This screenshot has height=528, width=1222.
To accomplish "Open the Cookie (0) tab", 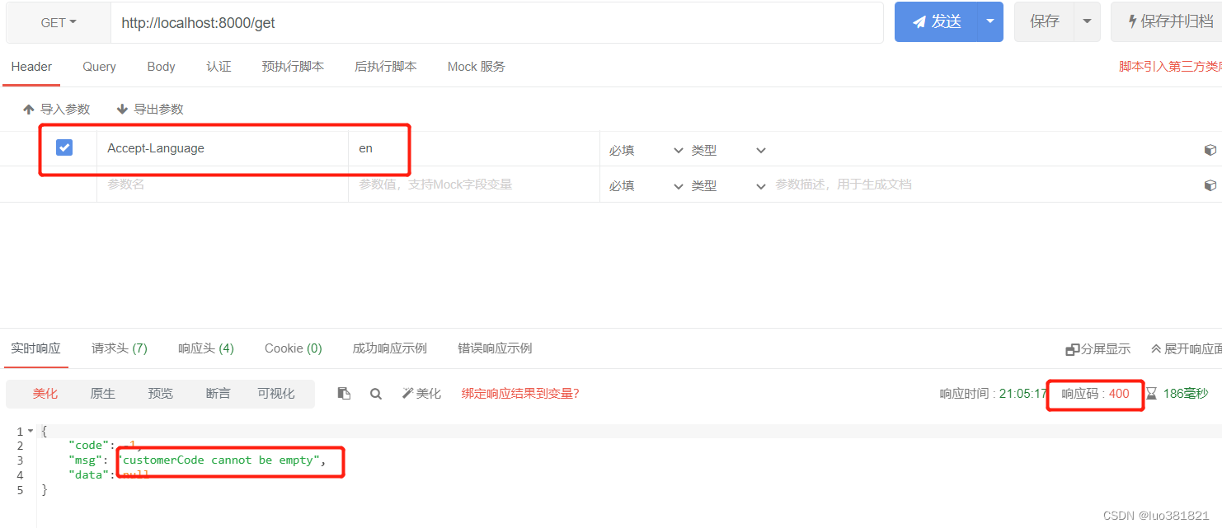I will (293, 348).
